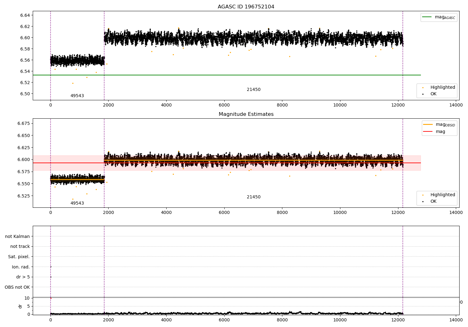This screenshot has height=327, width=468.
Task: Click the "not track" row label
Action: pyautogui.click(x=20, y=246)
